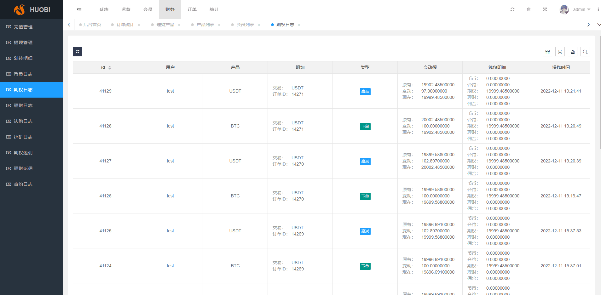Switch to the 会员列表 tab
The width and height of the screenshot is (601, 295).
[245, 25]
